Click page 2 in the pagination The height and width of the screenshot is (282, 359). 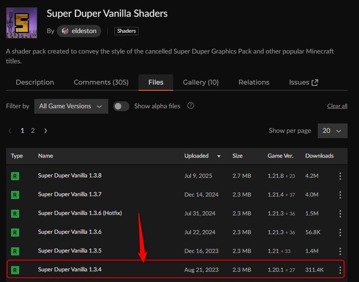[33, 130]
